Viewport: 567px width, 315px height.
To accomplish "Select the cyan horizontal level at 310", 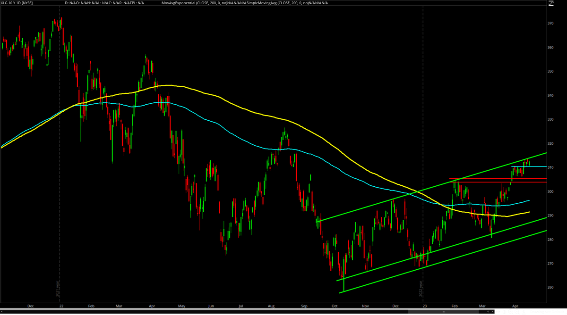I will [529, 166].
